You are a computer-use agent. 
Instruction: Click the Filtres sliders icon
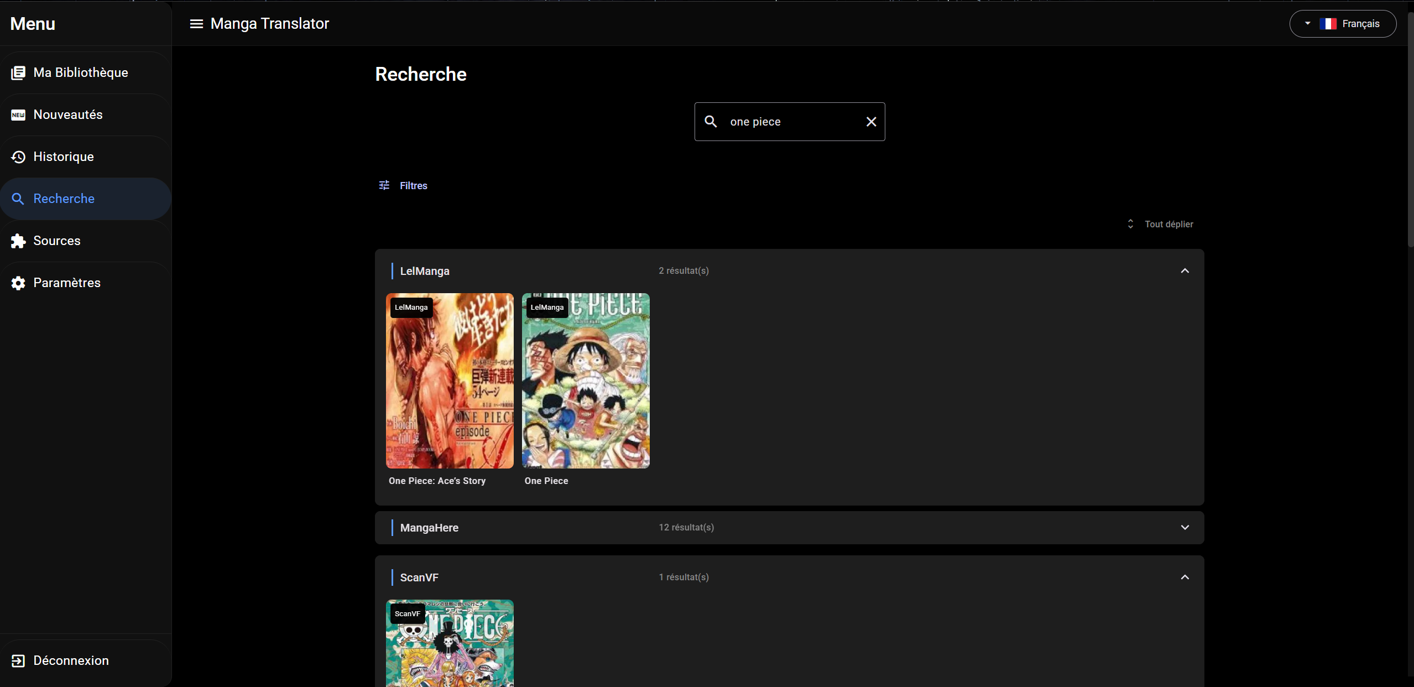(384, 185)
